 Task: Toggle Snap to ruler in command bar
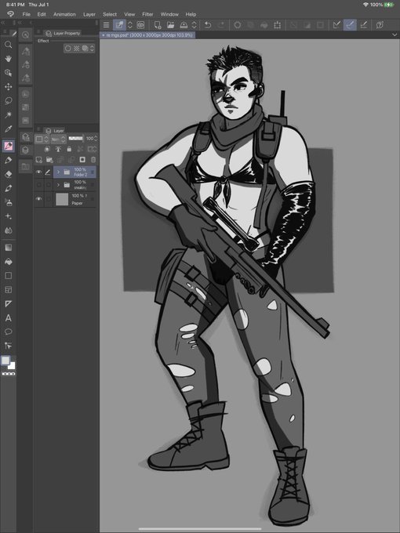(336, 25)
